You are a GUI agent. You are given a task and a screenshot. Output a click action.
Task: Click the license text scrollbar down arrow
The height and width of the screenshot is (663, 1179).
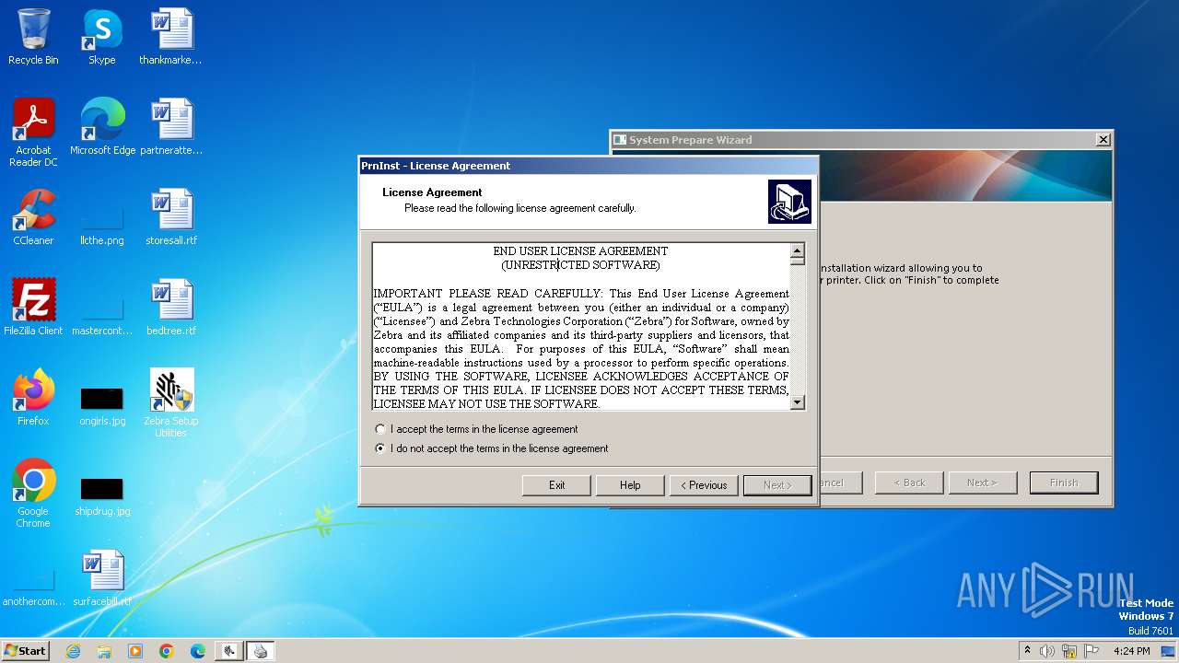pyautogui.click(x=798, y=402)
